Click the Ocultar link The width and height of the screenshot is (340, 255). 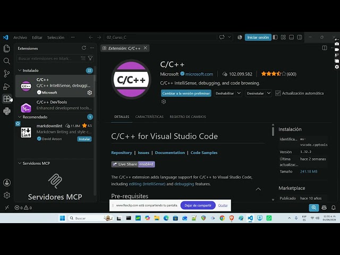point(223,206)
